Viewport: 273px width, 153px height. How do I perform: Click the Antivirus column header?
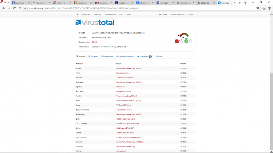(79, 64)
